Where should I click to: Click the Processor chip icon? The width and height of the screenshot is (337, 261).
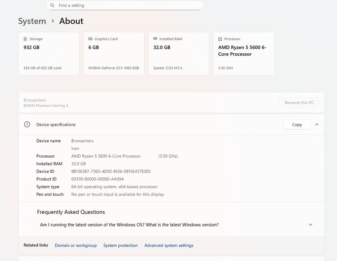(x=220, y=39)
